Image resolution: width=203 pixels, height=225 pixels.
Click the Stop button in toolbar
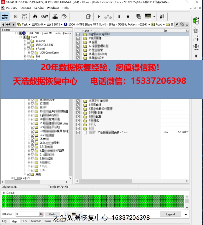click(128, 17)
